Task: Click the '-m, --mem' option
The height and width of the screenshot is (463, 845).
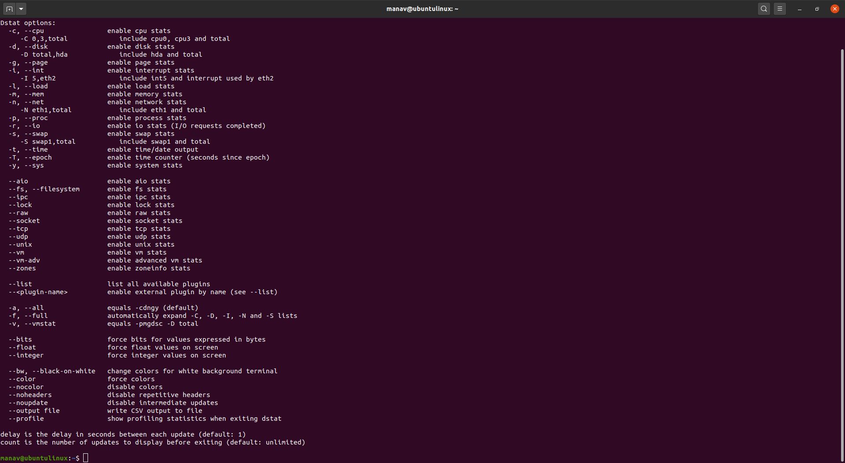Action: 26,94
